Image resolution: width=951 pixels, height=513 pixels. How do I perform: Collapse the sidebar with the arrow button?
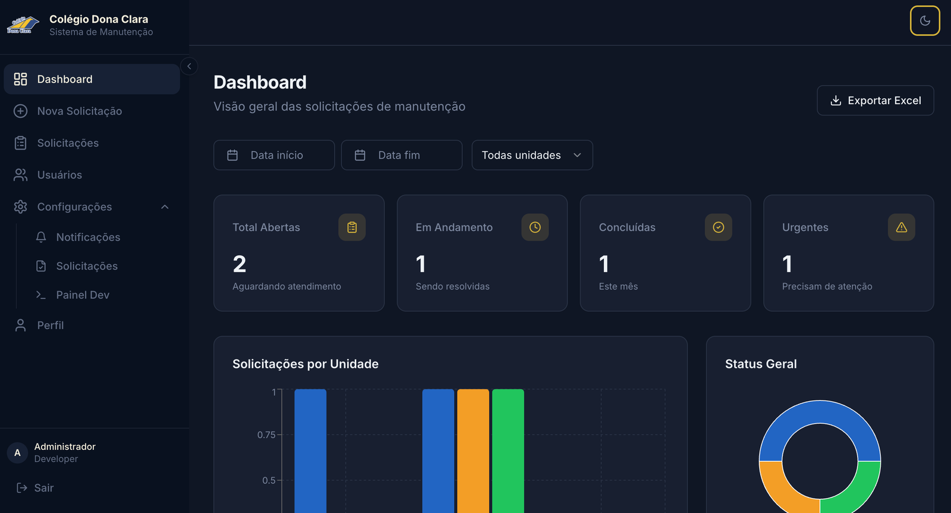click(x=189, y=66)
